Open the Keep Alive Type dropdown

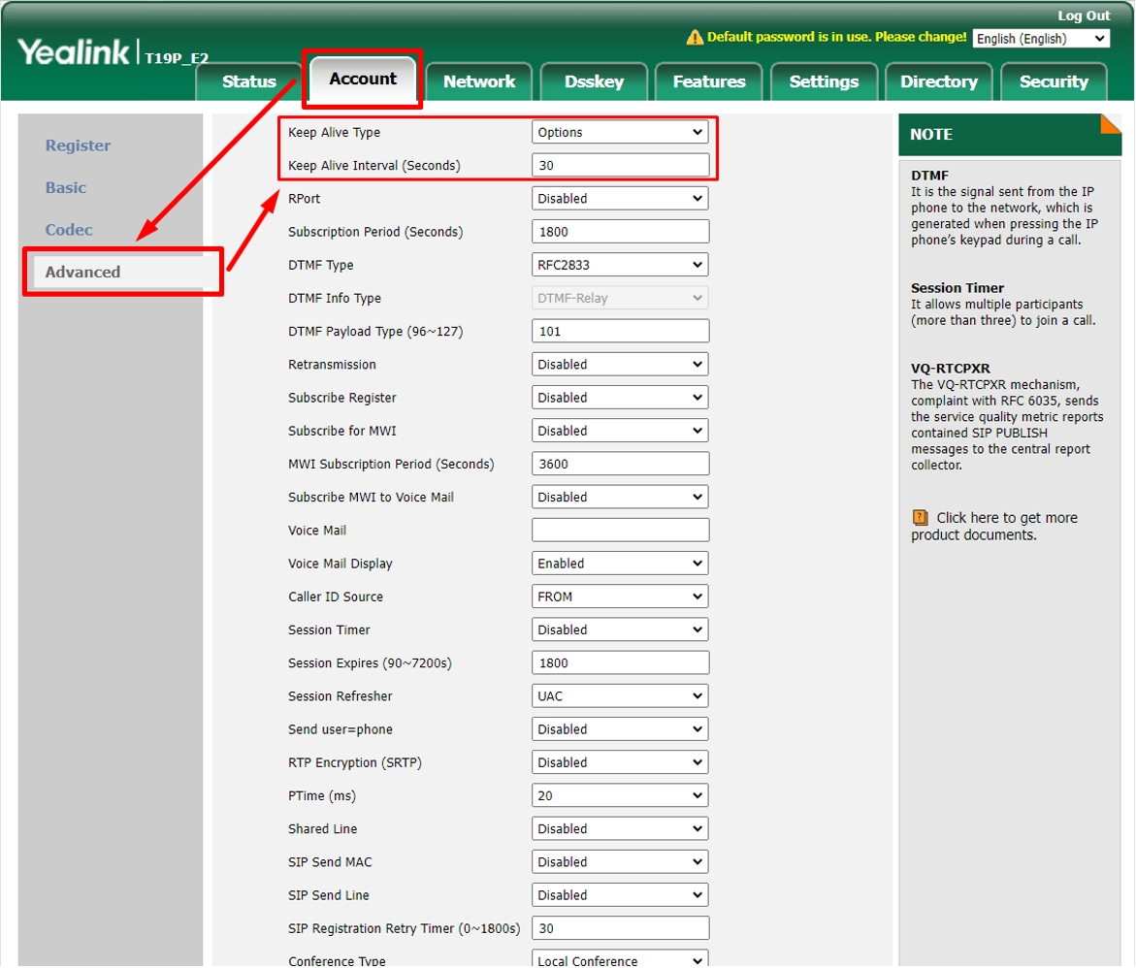coord(619,133)
